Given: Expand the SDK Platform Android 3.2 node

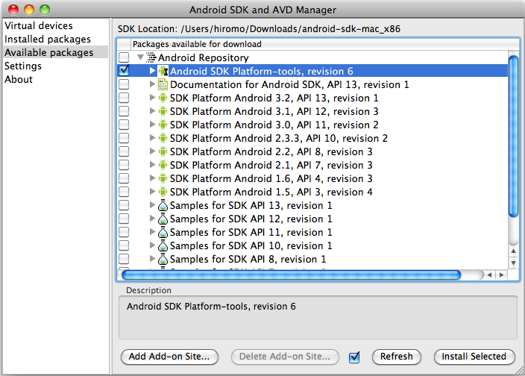Looking at the screenshot, I should pyautogui.click(x=152, y=98).
